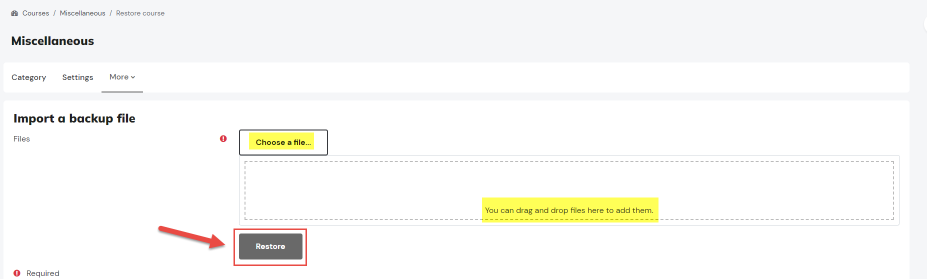
Task: Click the Choose a file button
Action: click(x=283, y=142)
